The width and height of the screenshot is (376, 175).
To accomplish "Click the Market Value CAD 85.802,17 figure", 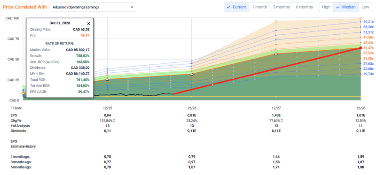I will 78,50.
